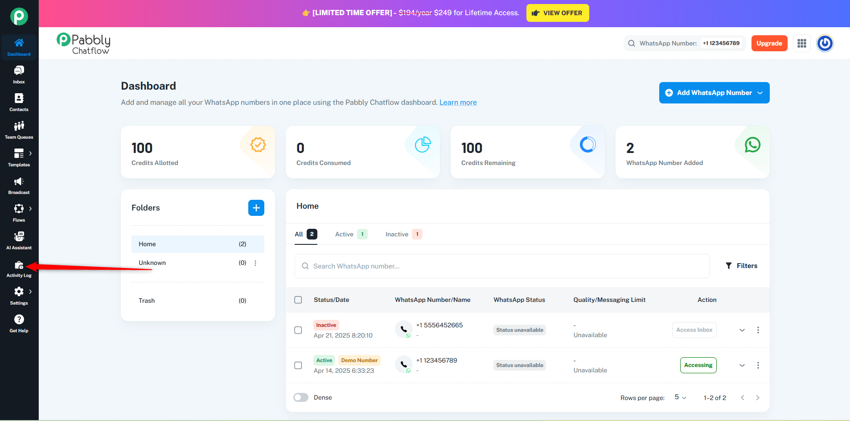The height and width of the screenshot is (421, 850).
Task: Click the Credits Consumed pie chart icon
Action: [x=423, y=144]
